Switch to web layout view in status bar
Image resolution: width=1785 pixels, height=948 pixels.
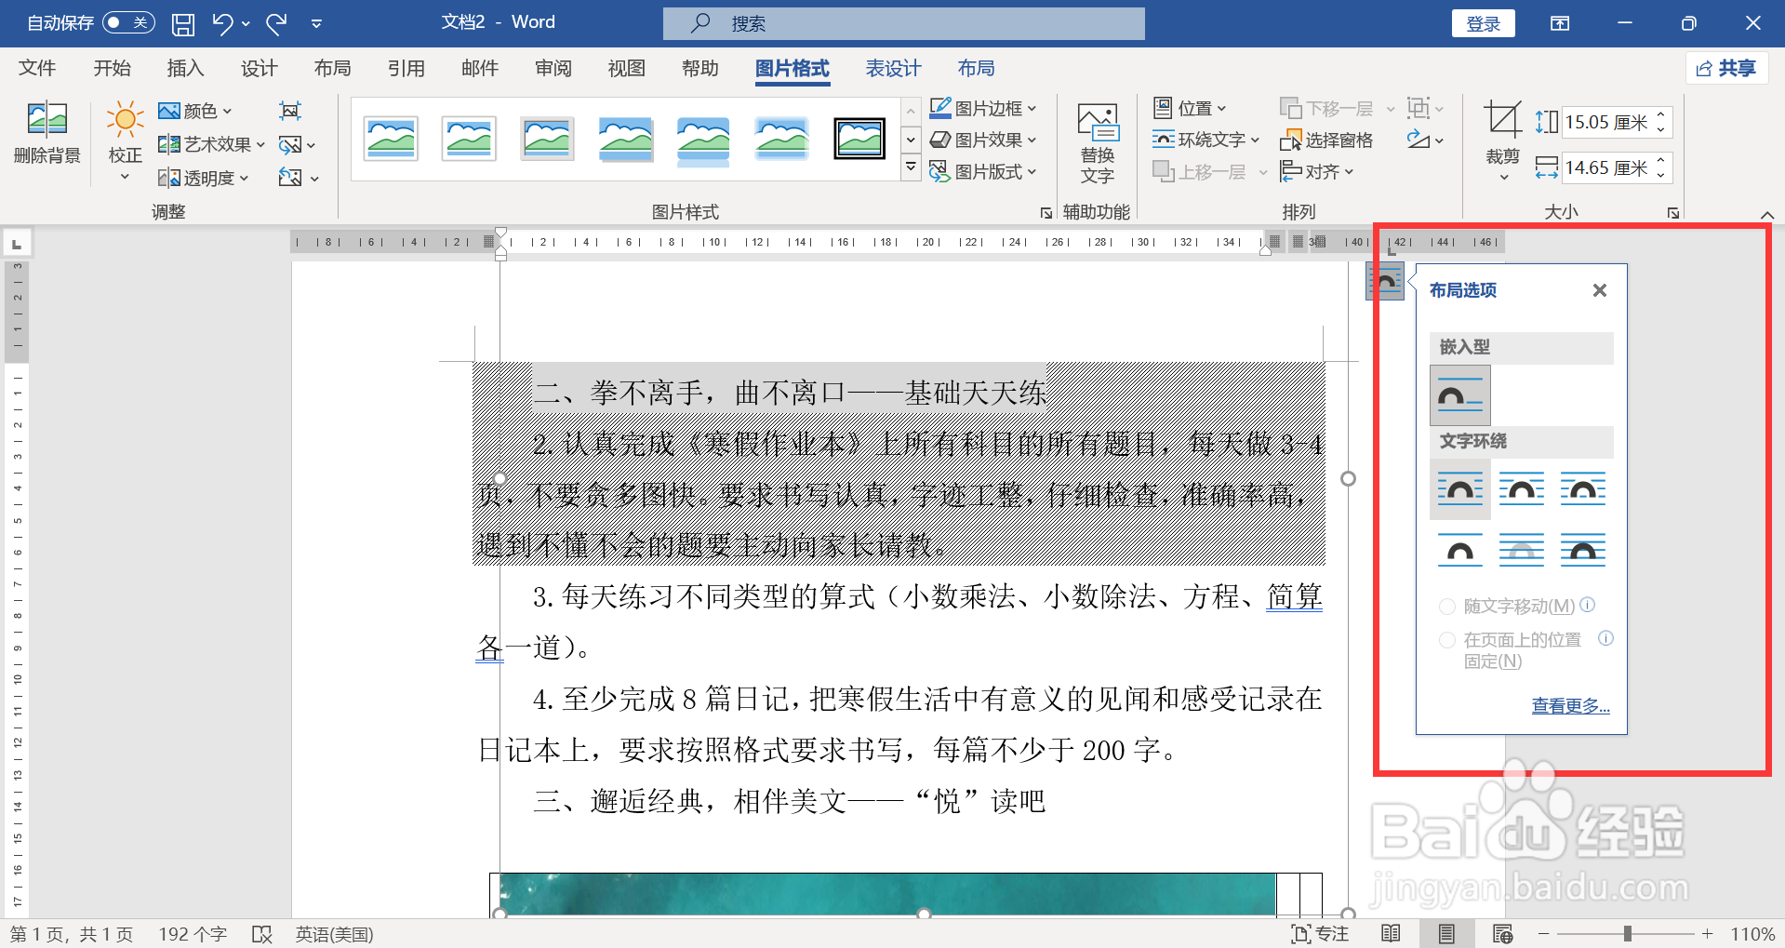pos(1501,933)
